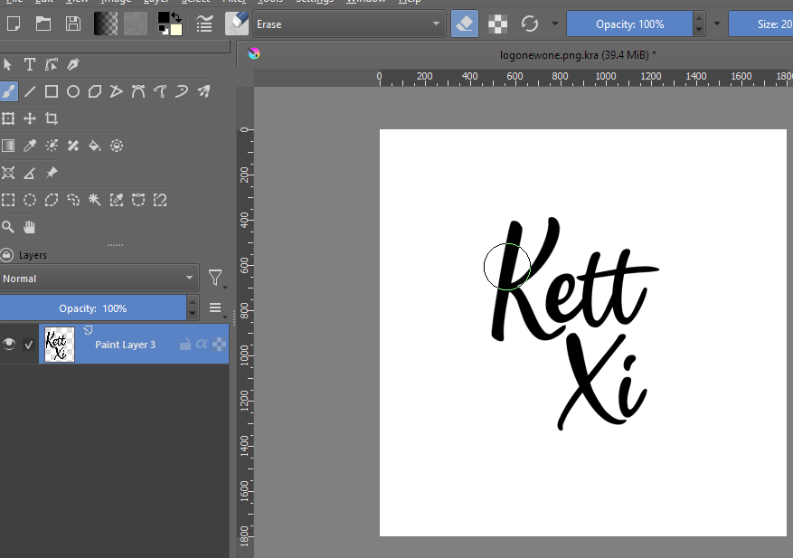Toggle preserve alpha checkerboard button
This screenshot has height=558, width=793.
tap(497, 24)
